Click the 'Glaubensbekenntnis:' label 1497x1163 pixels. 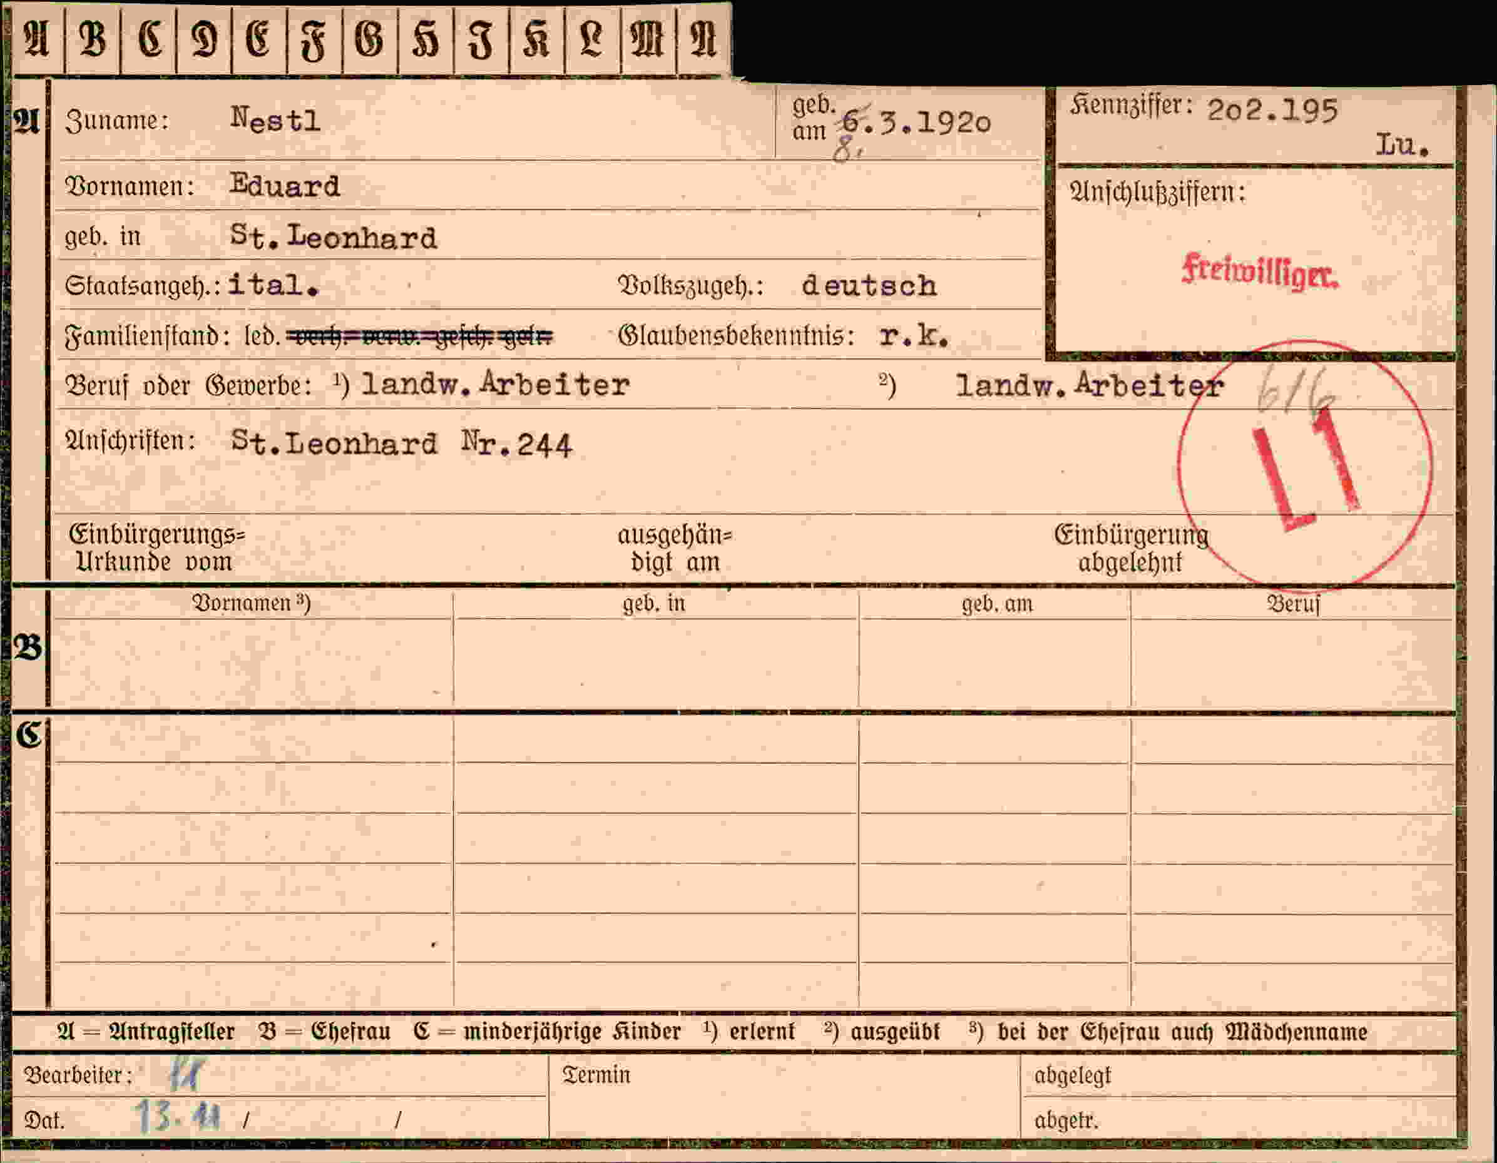click(x=736, y=336)
